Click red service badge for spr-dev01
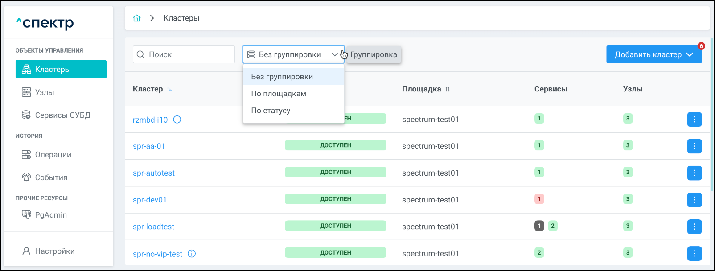The height and width of the screenshot is (272, 715). 539,199
